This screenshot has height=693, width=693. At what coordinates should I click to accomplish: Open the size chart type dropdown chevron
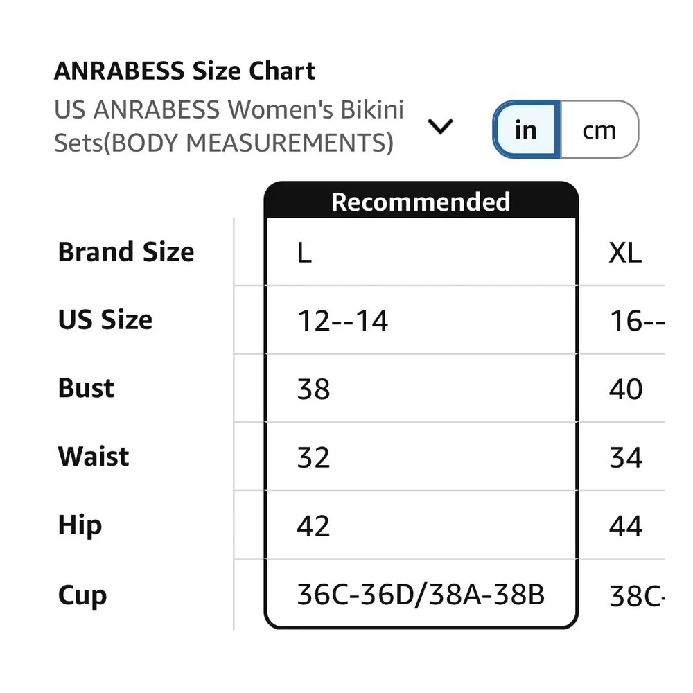(440, 126)
